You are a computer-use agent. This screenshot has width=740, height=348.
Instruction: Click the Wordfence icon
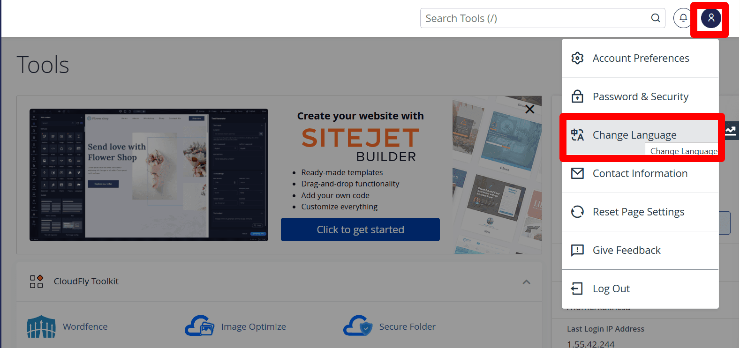pos(41,326)
